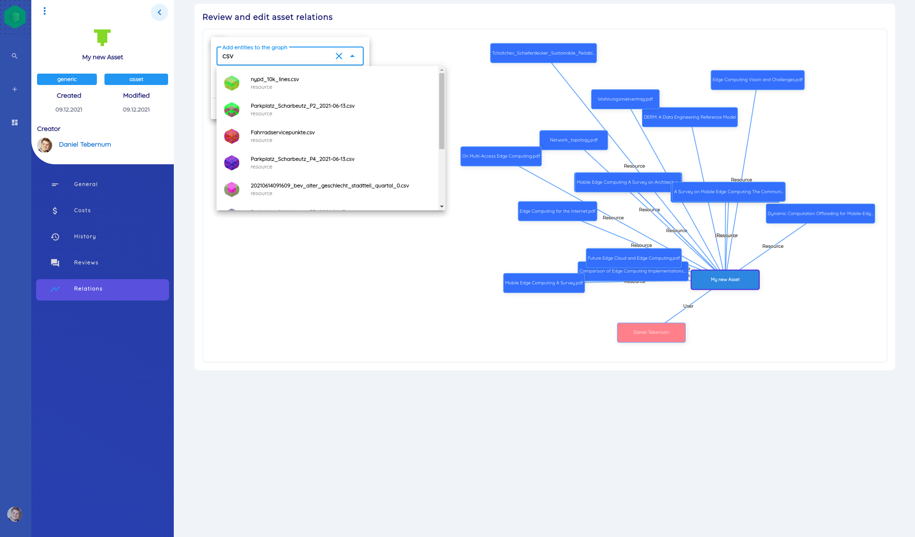Expand the CSV dropdown search results

(353, 56)
